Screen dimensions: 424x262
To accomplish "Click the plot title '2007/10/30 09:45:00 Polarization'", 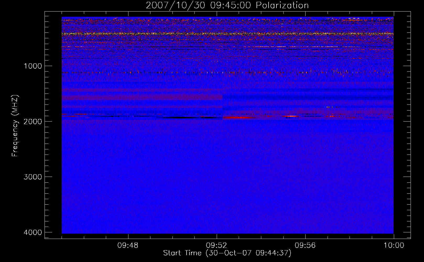I will [x=227, y=6].
